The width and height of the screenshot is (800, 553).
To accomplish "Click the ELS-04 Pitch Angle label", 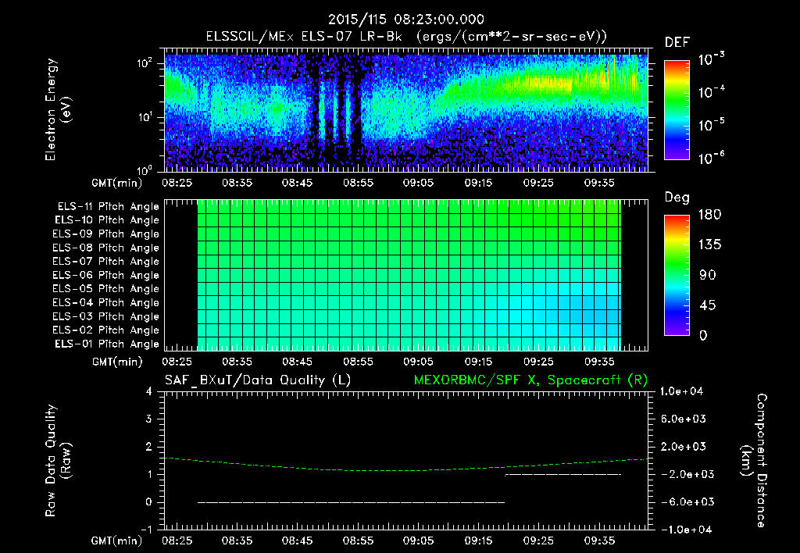I will tap(105, 302).
